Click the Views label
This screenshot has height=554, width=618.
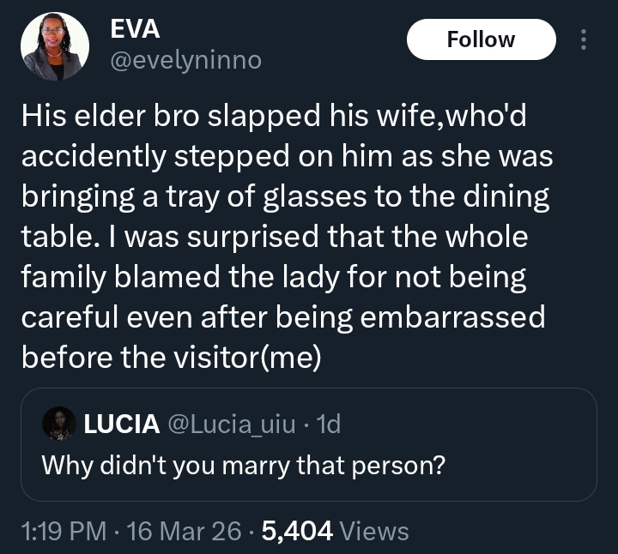[x=374, y=532]
